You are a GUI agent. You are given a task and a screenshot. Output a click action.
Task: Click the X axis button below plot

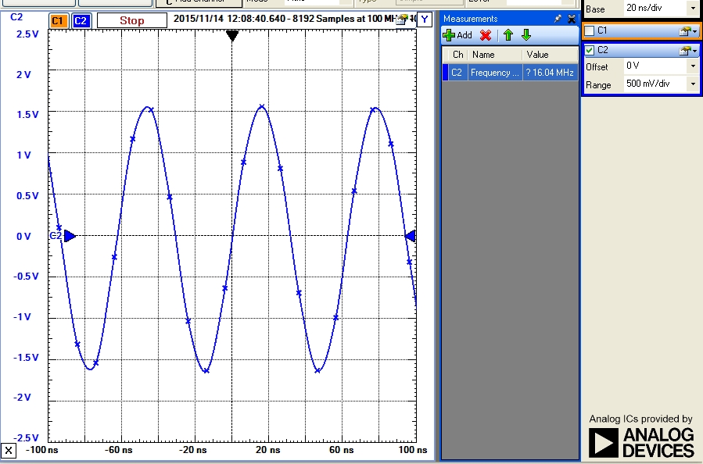point(9,451)
